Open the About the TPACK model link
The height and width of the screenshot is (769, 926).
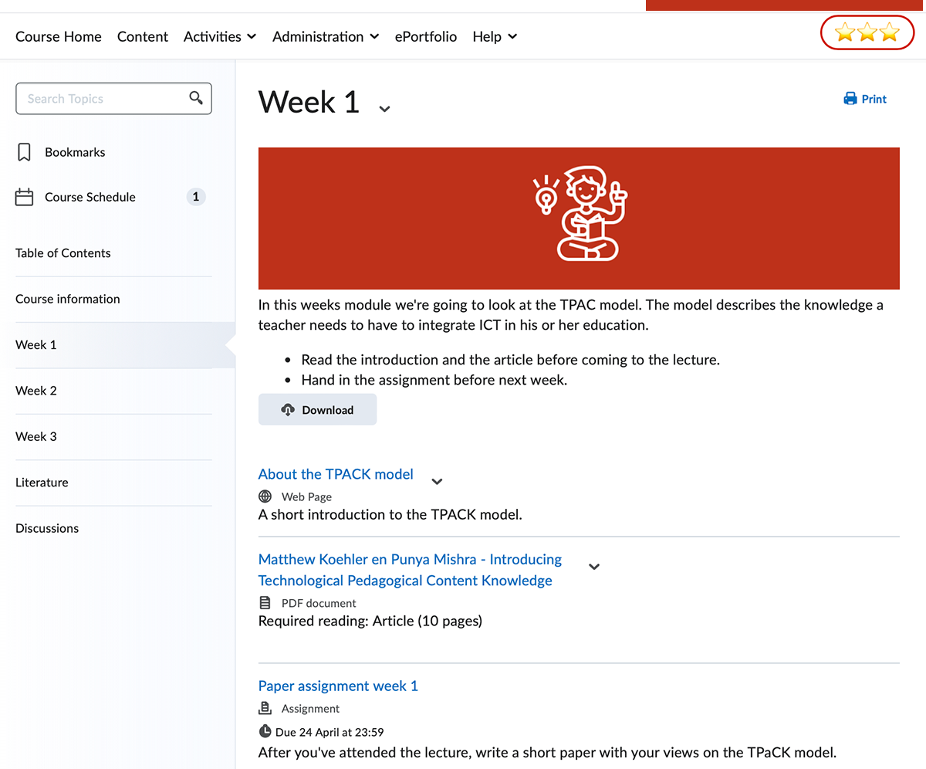click(336, 474)
